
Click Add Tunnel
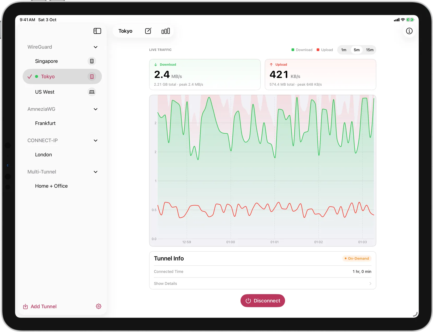(40, 306)
